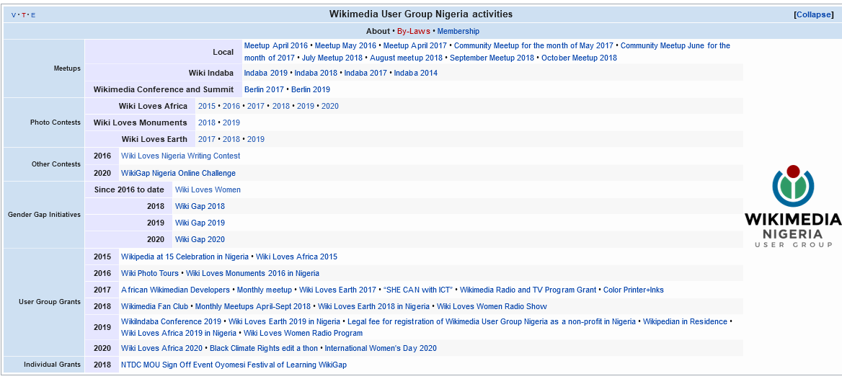Open the Indaba 2014 link

416,73
